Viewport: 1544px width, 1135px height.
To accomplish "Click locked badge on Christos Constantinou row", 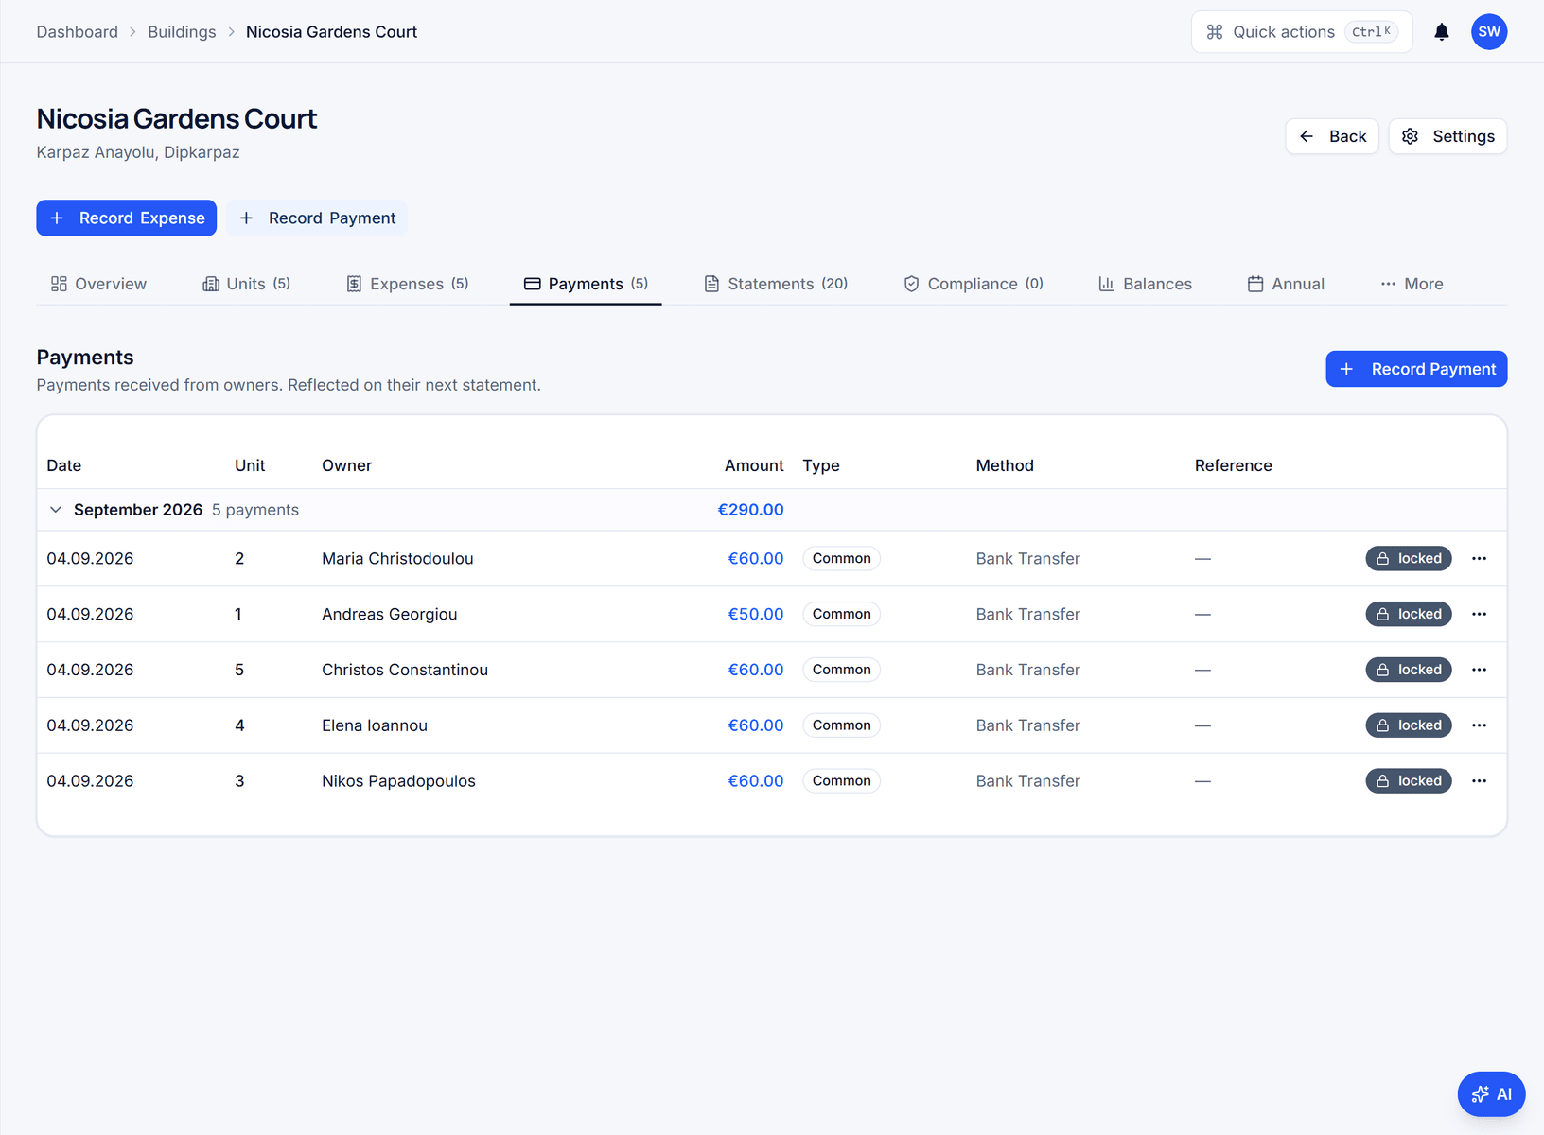I will (x=1408, y=670).
